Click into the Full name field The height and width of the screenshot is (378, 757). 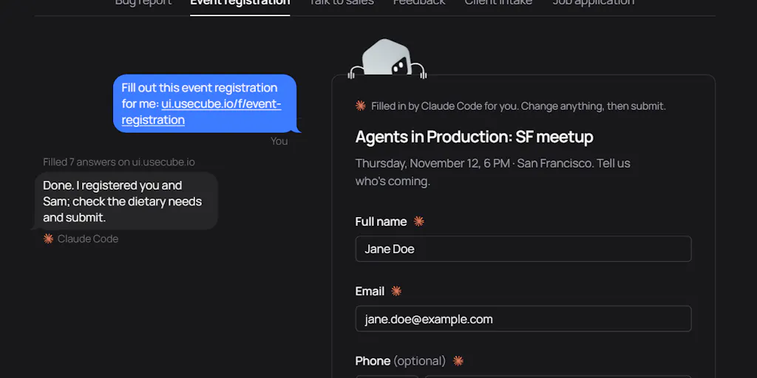point(523,249)
